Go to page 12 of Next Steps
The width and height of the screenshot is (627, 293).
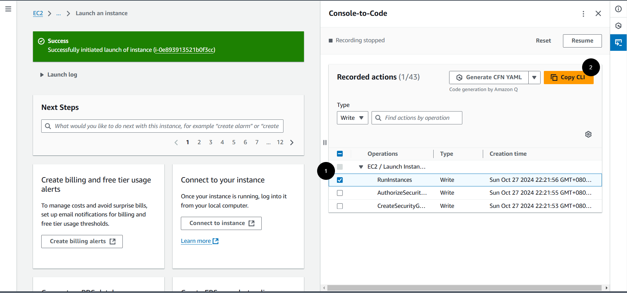coord(280,142)
